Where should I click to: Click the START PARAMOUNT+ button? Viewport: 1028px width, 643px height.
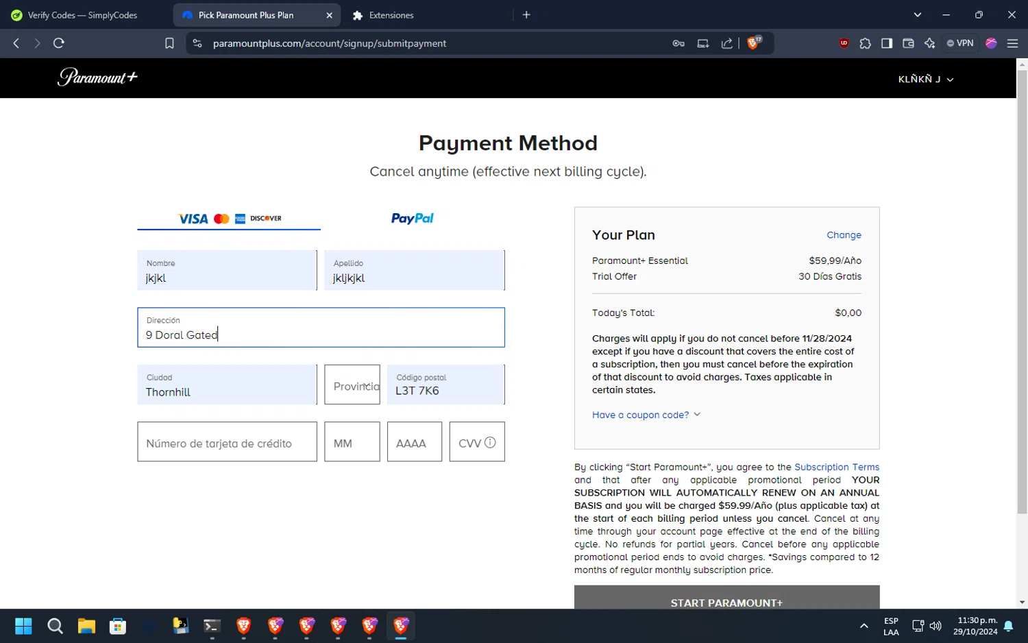(726, 597)
